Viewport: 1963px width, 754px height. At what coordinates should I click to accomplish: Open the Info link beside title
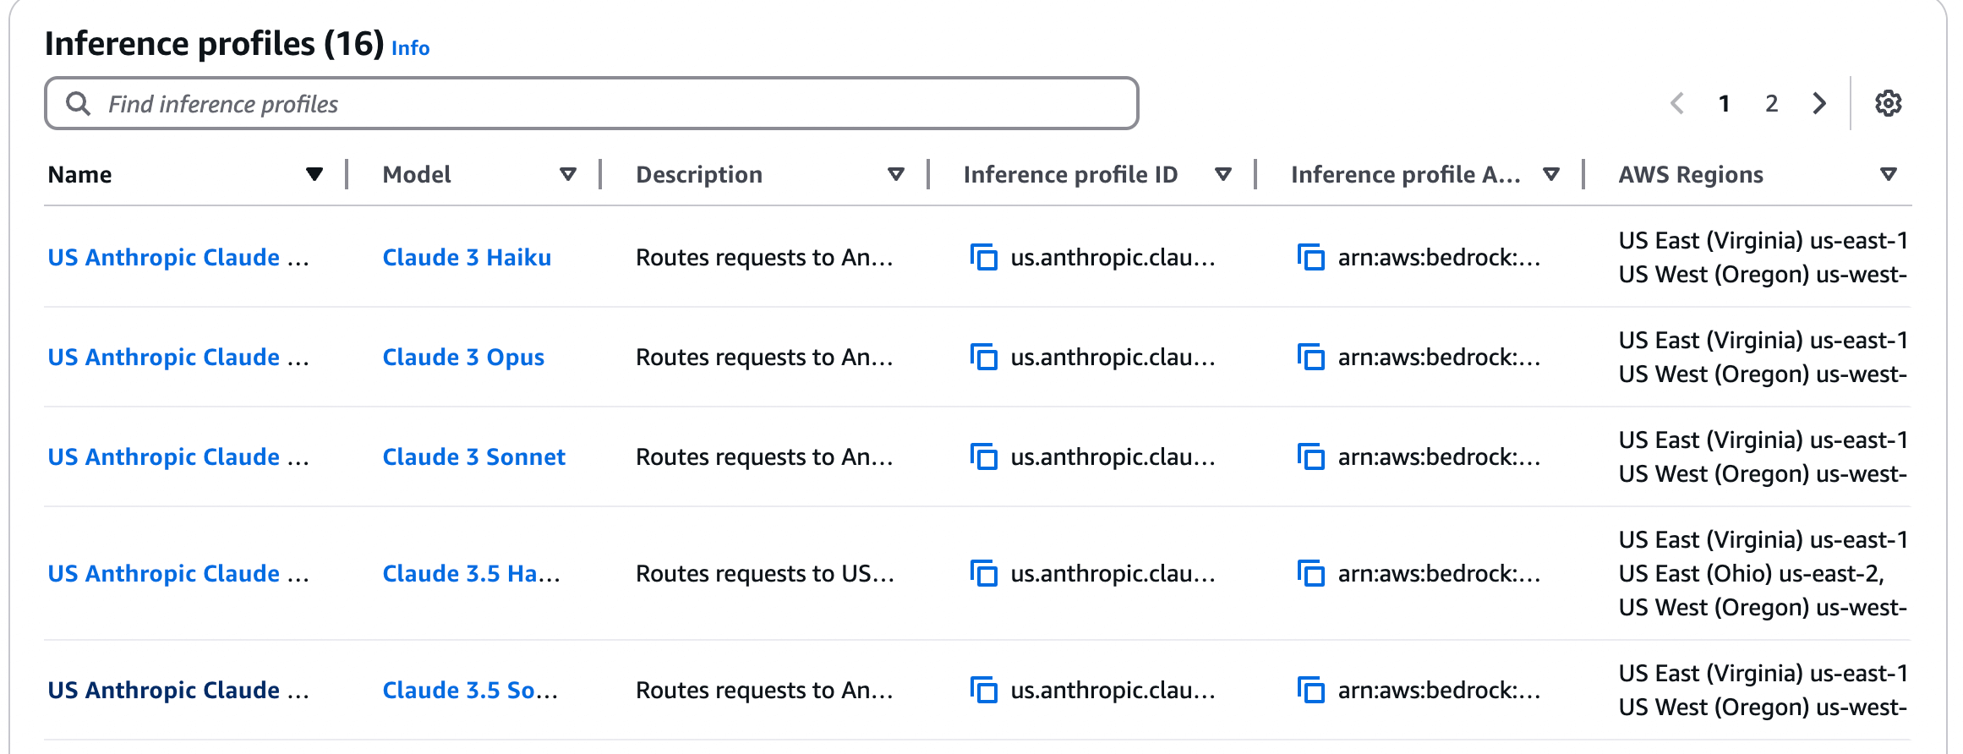pos(411,48)
